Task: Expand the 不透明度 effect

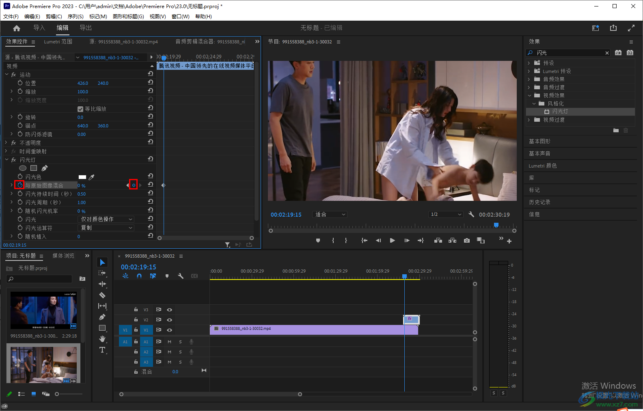Action: (6, 143)
